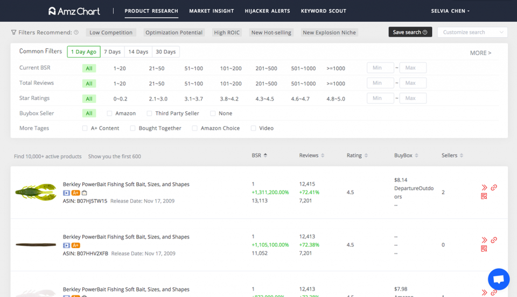Screen dimensions: 517x297
Task: Sort by BSR using the sort arrow
Action: [x=266, y=155]
